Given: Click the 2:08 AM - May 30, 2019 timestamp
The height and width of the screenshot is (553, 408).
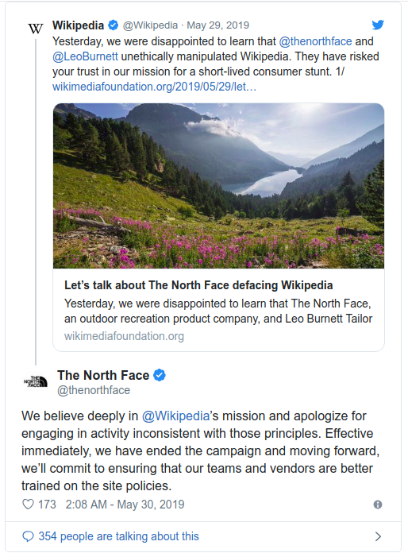Looking at the screenshot, I should tap(125, 505).
